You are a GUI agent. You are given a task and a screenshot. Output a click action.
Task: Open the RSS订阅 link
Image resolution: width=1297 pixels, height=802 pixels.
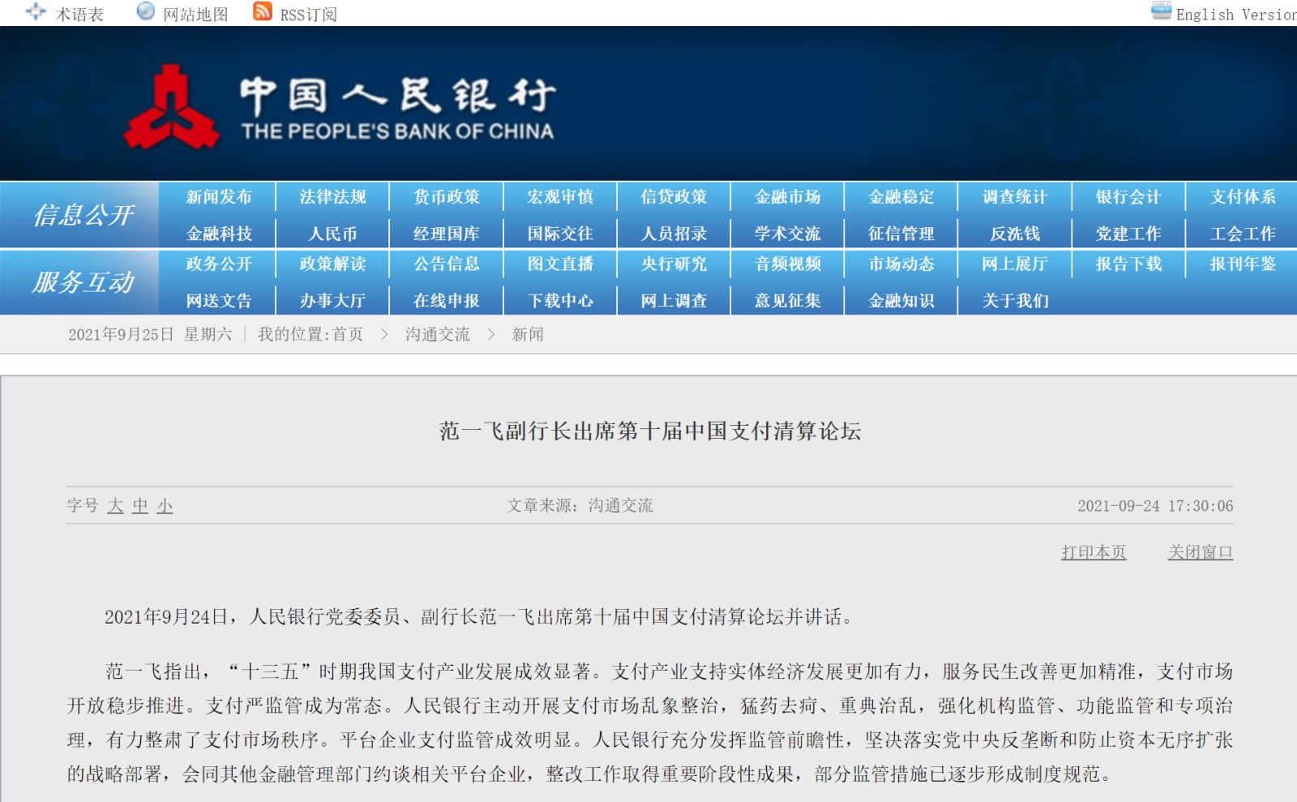point(308,15)
